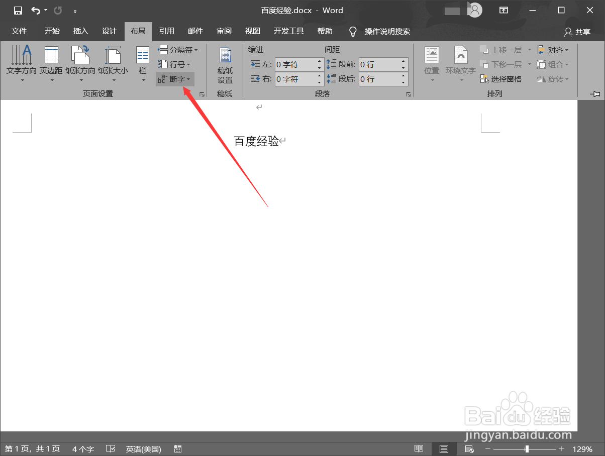The height and width of the screenshot is (456, 605).
Task: Increase the 段前 spacing value
Action: 404,61
